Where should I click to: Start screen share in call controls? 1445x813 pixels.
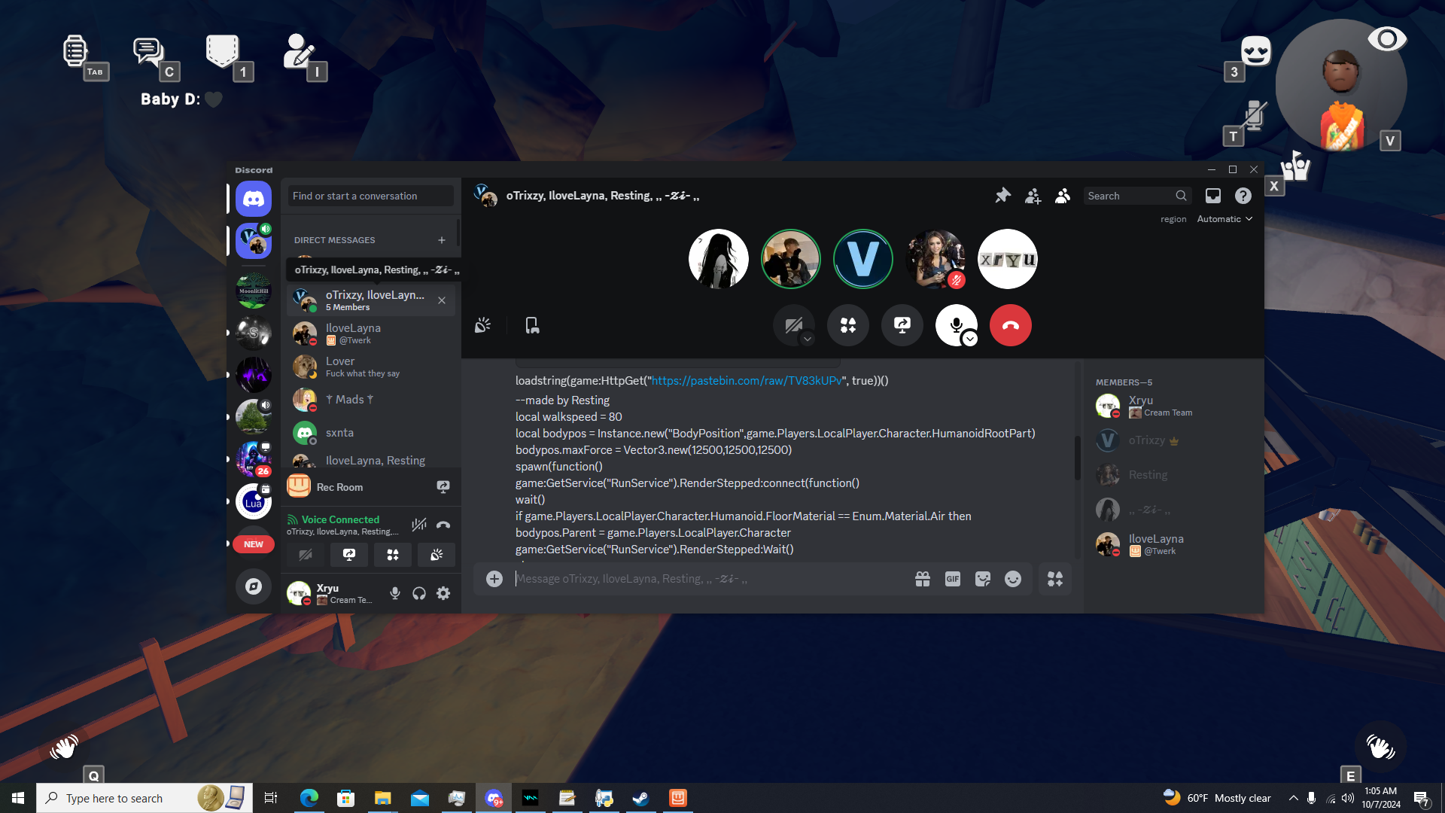(902, 325)
